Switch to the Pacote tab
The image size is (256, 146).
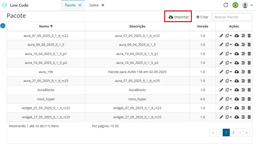coord(70,5)
